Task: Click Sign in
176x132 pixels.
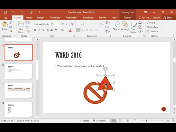Action: tap(157, 18)
